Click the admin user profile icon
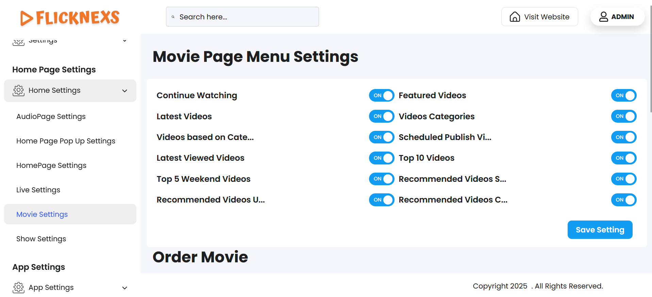 (603, 17)
